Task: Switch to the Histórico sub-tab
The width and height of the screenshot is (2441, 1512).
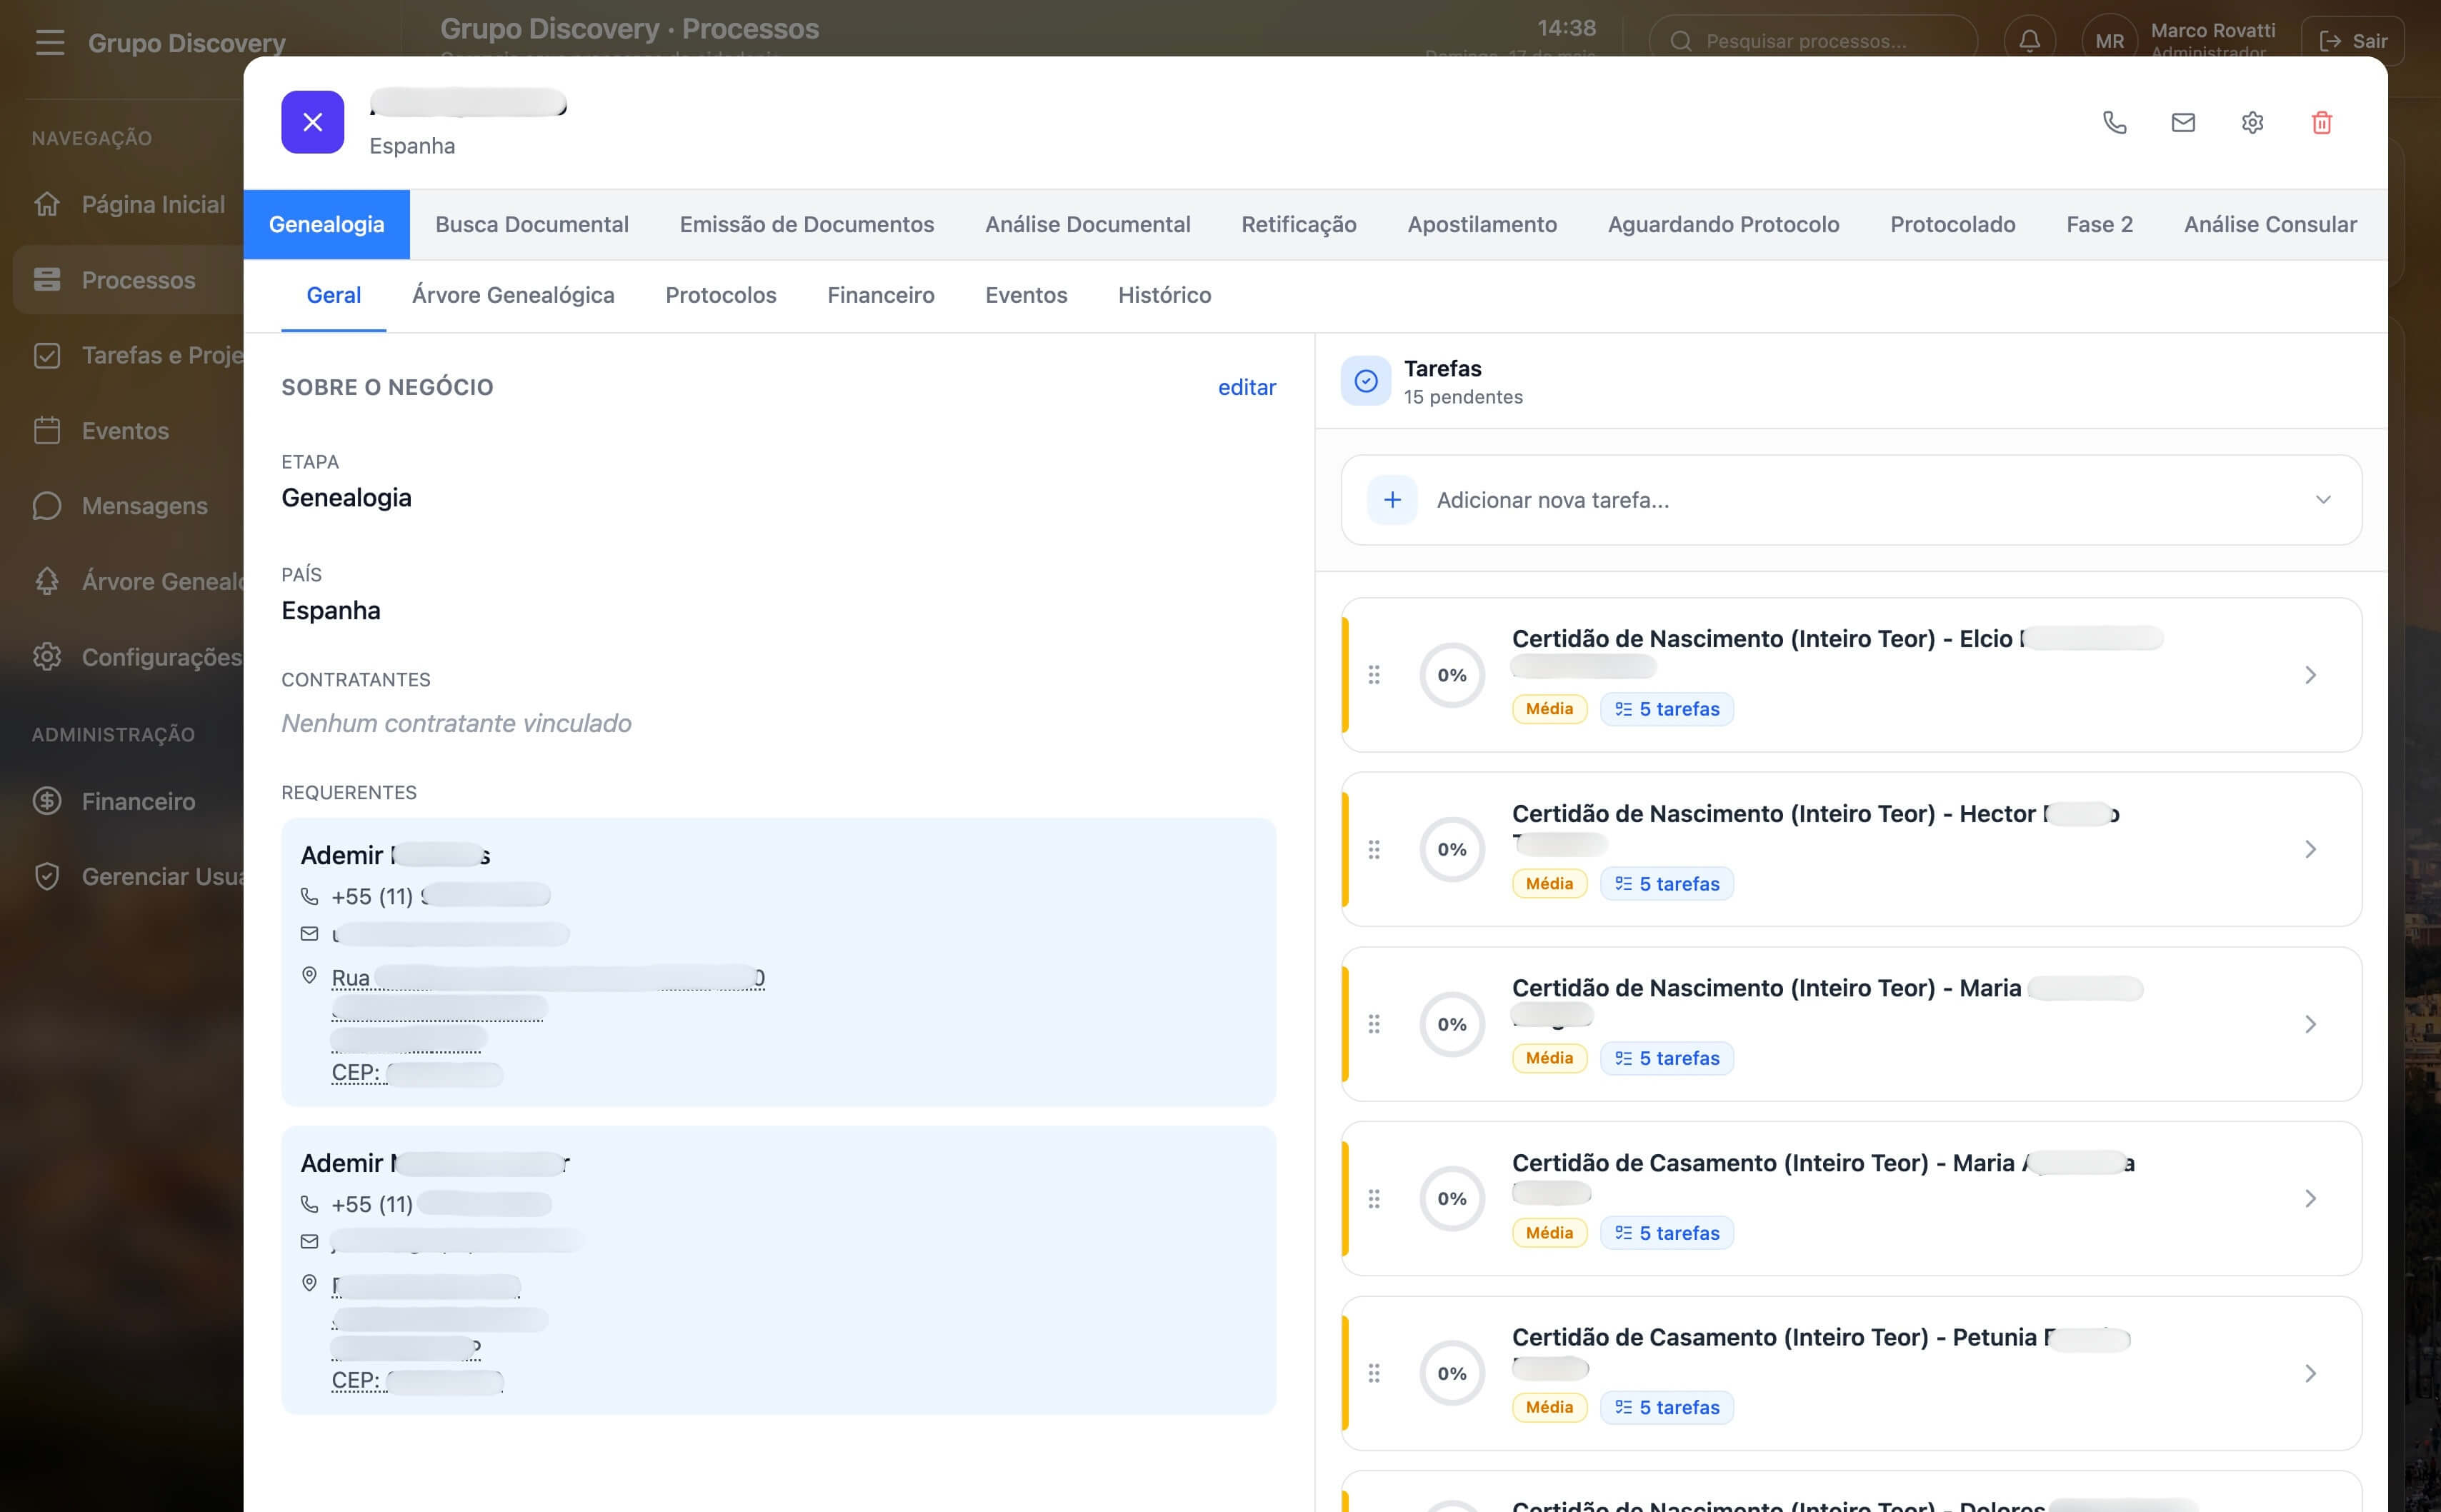Action: click(1164, 295)
